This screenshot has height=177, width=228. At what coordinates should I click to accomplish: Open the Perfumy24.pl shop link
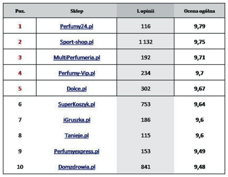coord(76,26)
